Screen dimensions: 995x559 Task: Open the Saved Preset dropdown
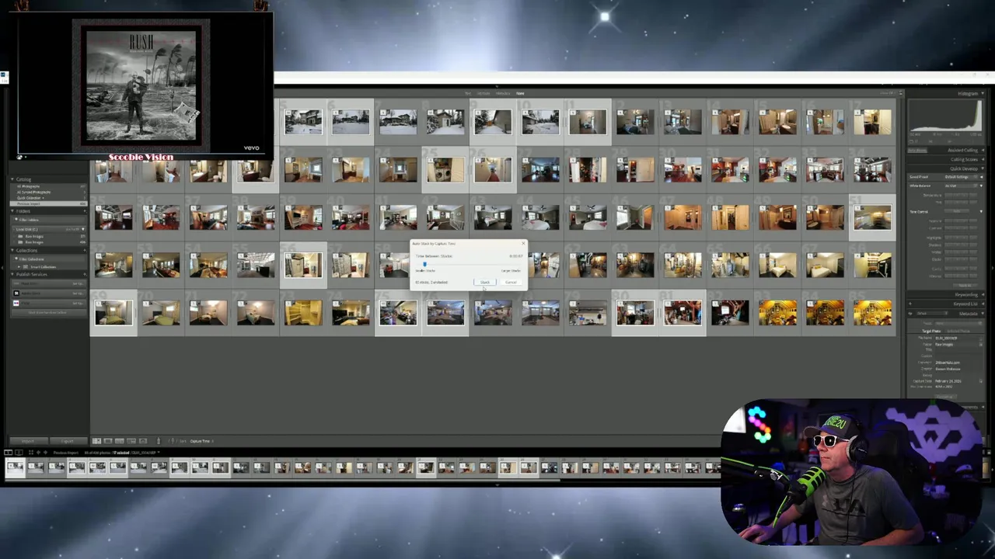pyautogui.click(x=962, y=177)
